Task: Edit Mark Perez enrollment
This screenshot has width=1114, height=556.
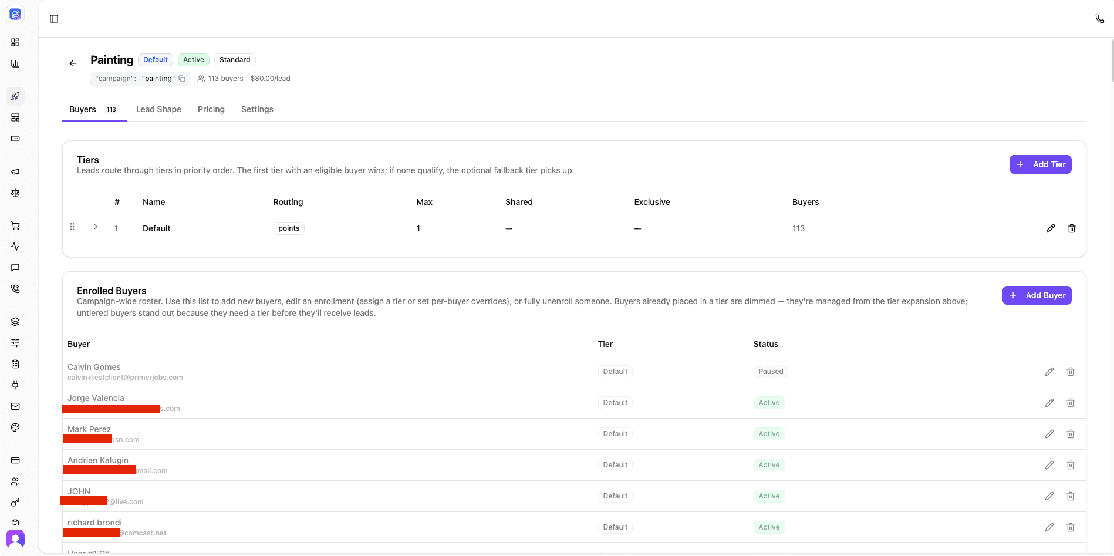Action: pyautogui.click(x=1049, y=434)
